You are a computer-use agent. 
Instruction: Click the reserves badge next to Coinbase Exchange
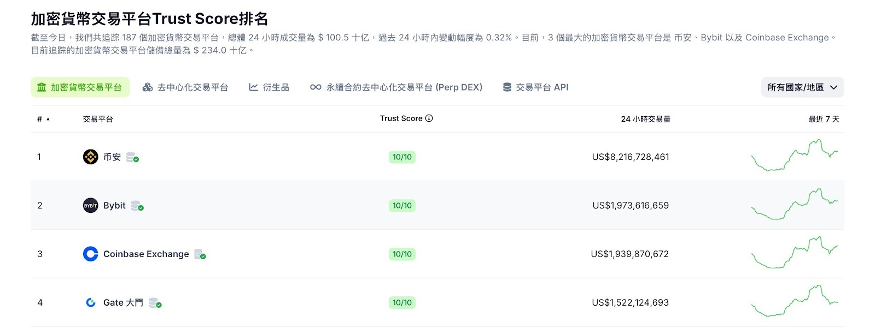click(200, 255)
